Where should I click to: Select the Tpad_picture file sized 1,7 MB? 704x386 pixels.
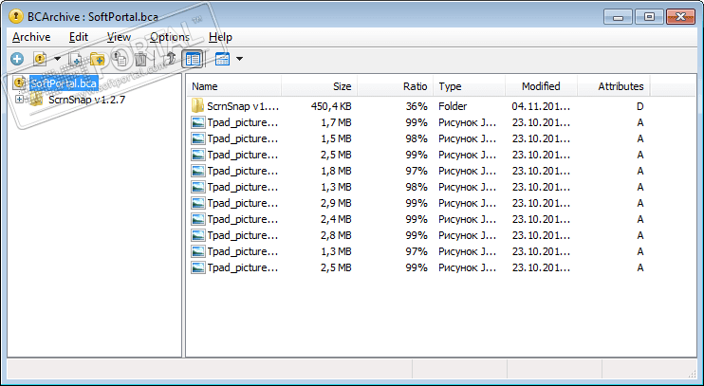click(243, 122)
